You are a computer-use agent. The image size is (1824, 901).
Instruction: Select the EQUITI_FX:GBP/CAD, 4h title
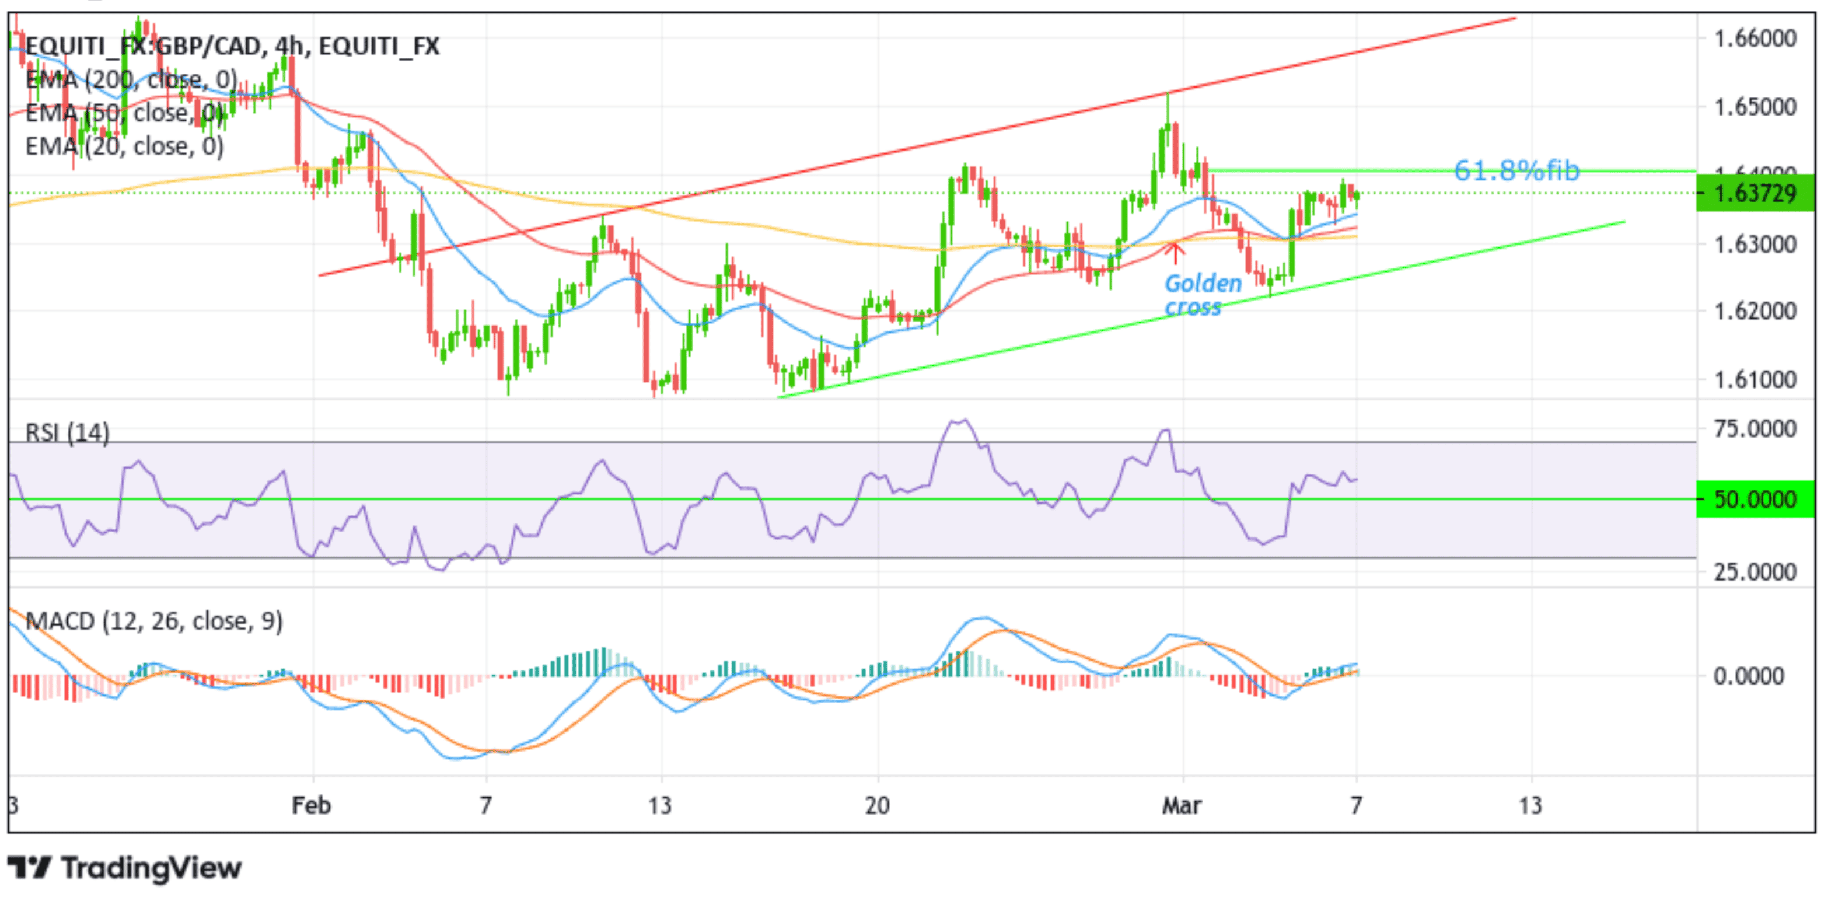tap(232, 46)
